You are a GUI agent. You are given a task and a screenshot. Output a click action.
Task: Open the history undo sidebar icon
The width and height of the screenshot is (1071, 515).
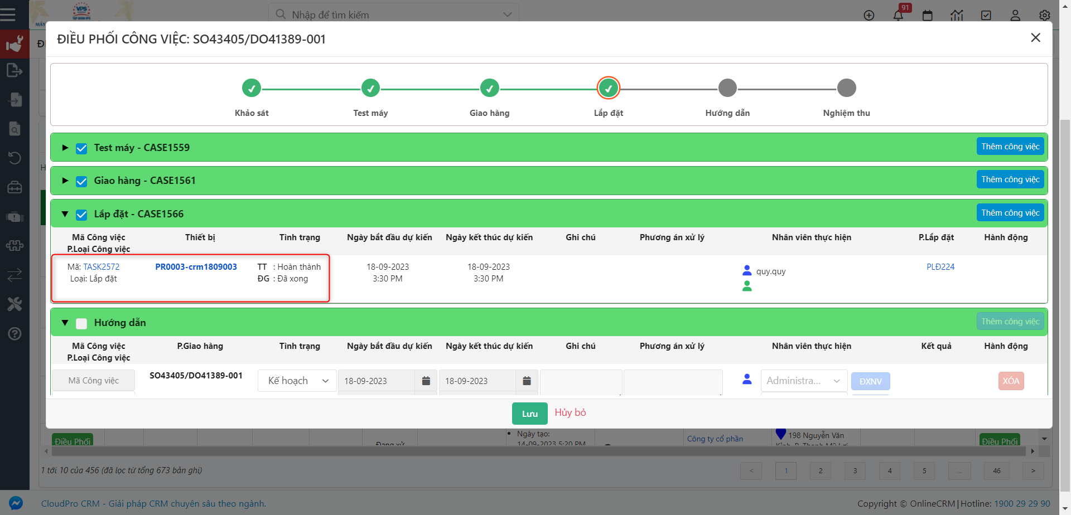click(x=15, y=158)
